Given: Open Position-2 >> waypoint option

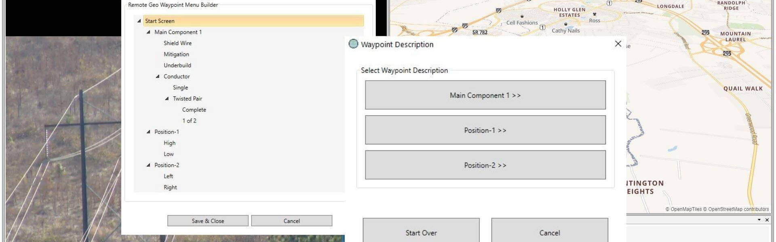Looking at the screenshot, I should 485,165.
